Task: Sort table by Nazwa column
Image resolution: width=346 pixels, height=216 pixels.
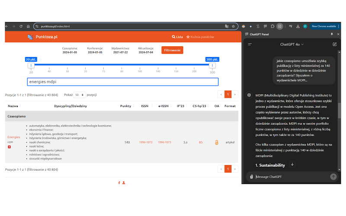Action: 15,106
